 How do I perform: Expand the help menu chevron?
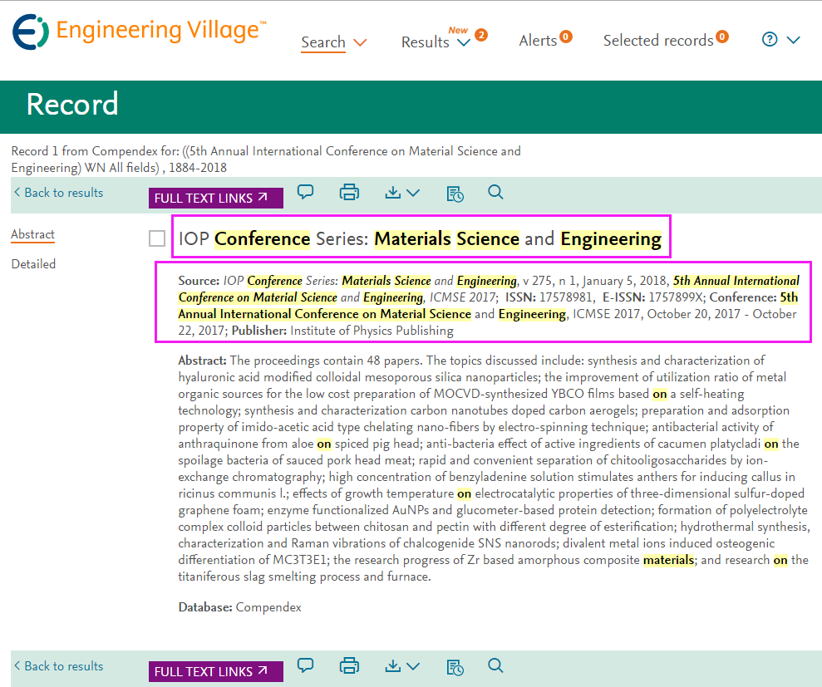click(x=794, y=40)
